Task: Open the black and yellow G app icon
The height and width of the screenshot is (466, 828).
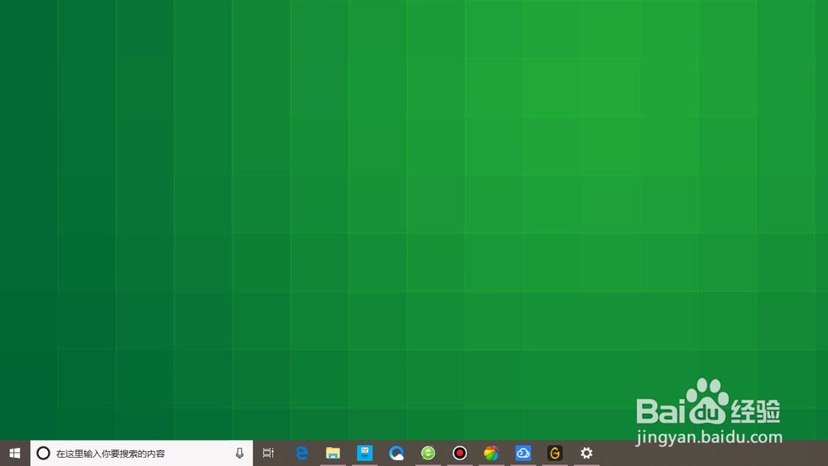Action: (555, 453)
